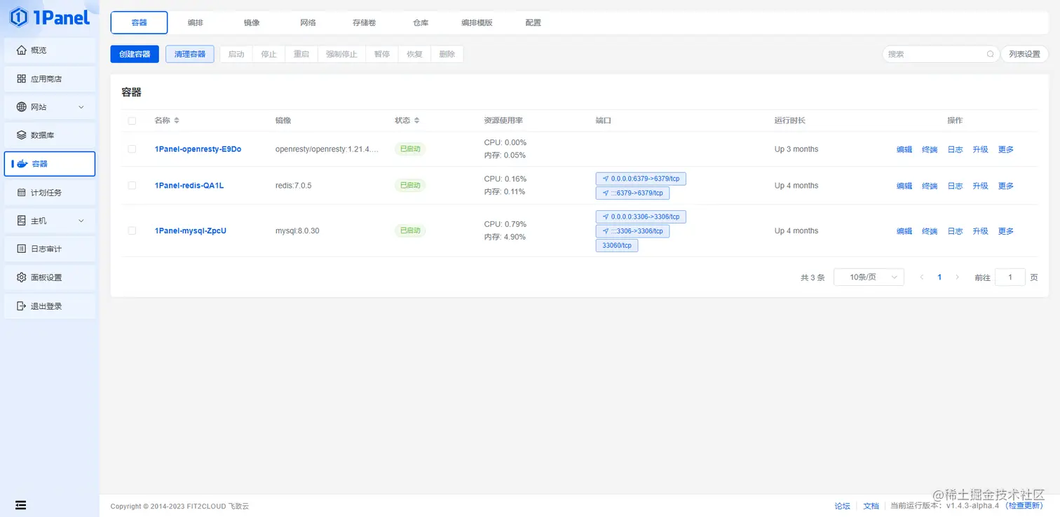Click the grid icon beside 应用商店
The image size is (1060, 517).
pos(21,79)
